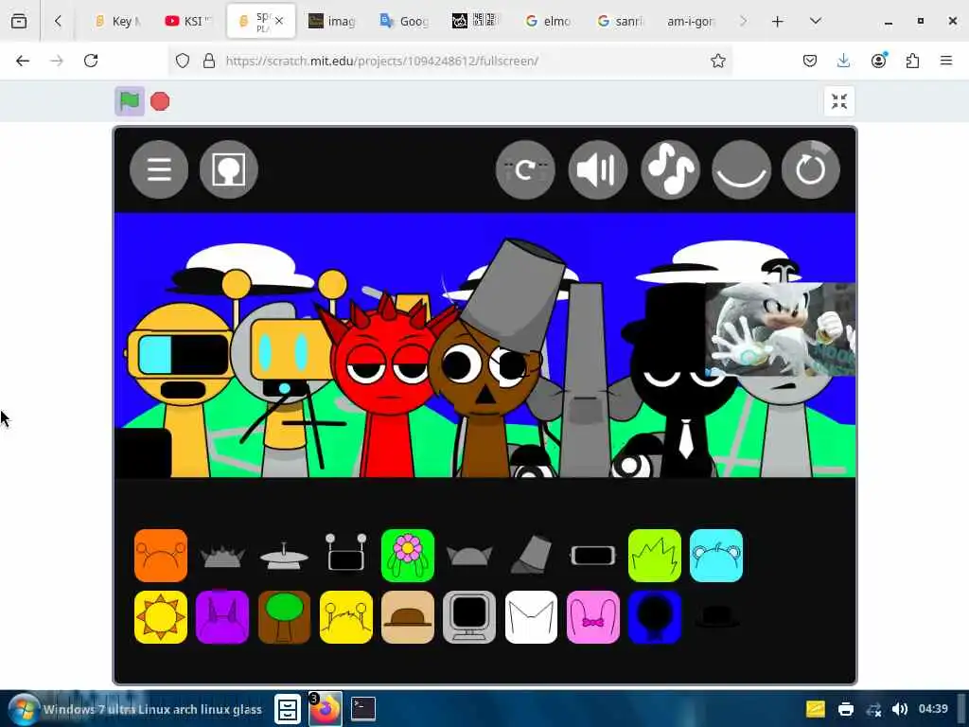Click the Scratch green flag start button
The width and height of the screenshot is (969, 727).
pyautogui.click(x=129, y=100)
